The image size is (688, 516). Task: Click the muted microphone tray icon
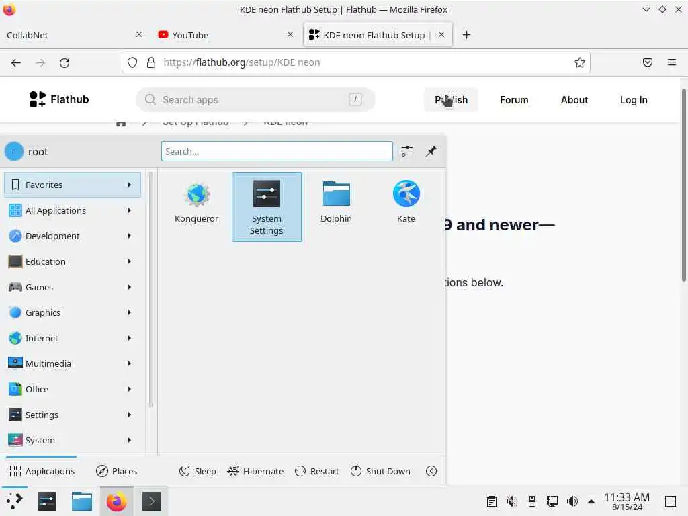[511, 501]
